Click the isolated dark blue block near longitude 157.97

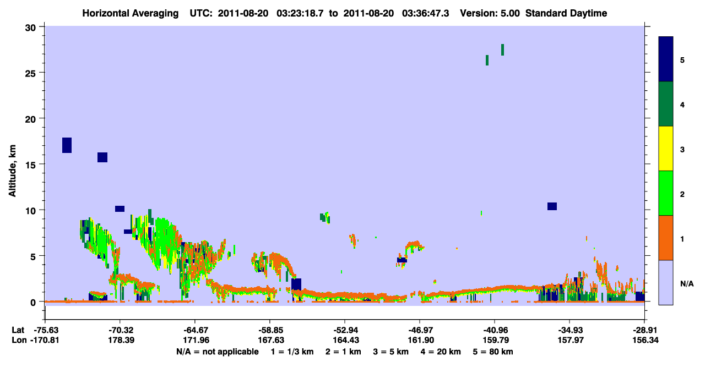point(552,206)
